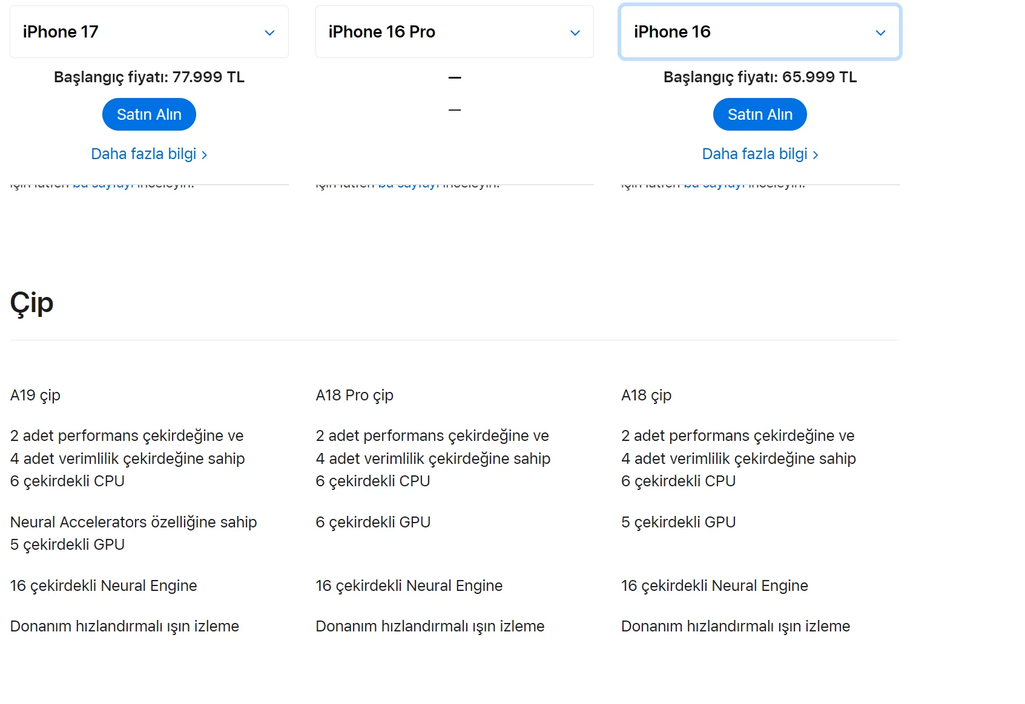Click chevron arrow in iPhone 16 Pro selector
1025x704 pixels.
coord(575,33)
